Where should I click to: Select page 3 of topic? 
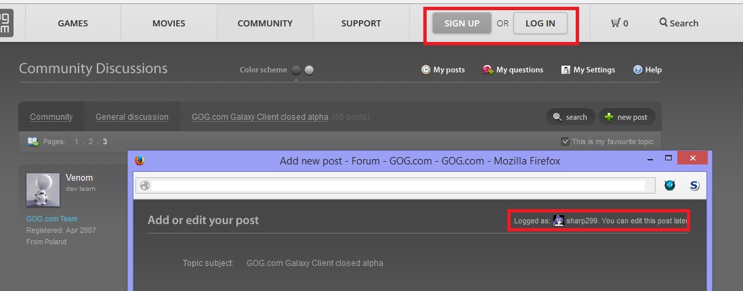(105, 141)
